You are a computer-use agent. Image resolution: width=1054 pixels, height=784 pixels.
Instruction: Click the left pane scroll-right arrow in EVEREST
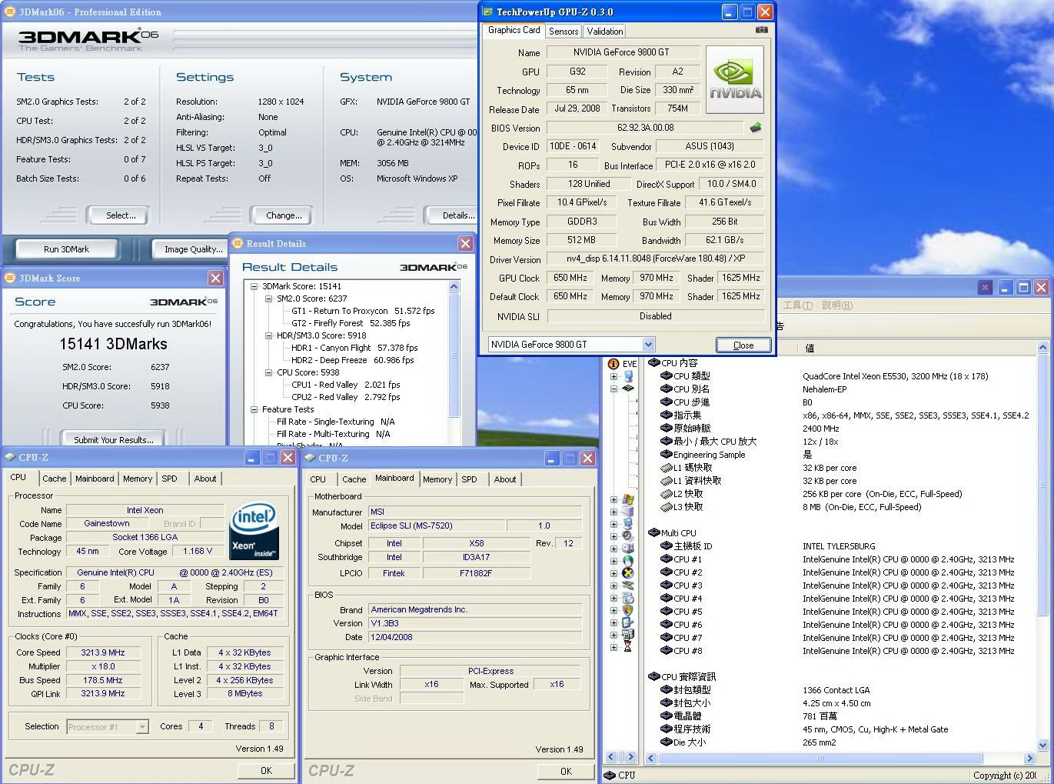630,758
